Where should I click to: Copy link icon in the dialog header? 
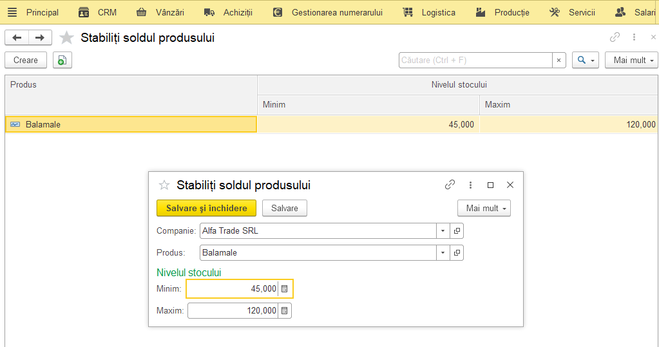point(450,185)
